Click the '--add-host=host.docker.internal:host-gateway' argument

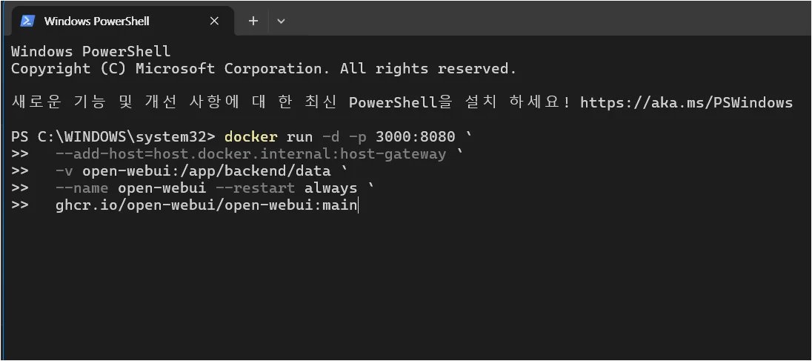pos(250,154)
